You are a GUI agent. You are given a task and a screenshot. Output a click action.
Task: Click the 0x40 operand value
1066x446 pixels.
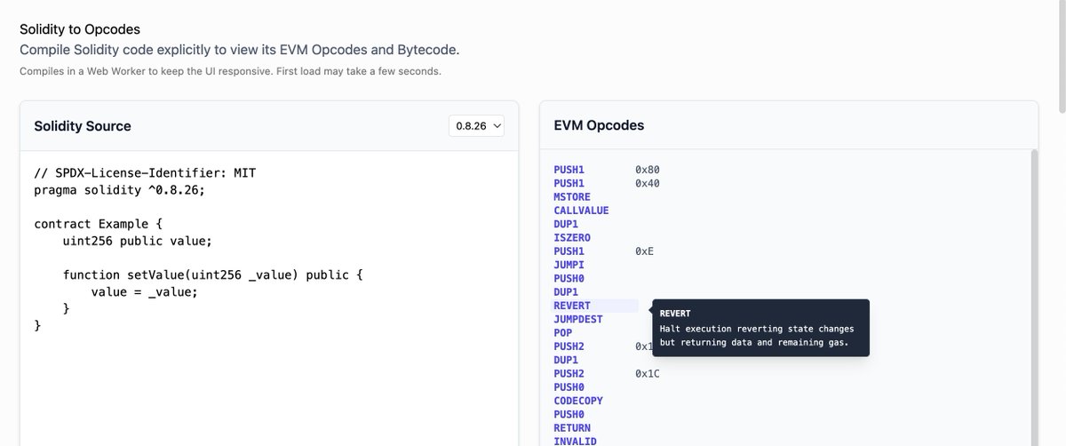[648, 183]
